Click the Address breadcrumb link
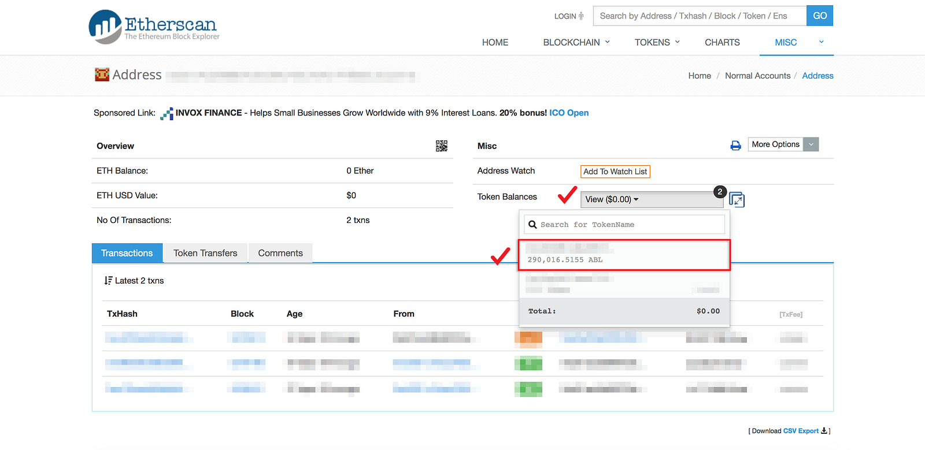The image size is (925, 450). (817, 76)
